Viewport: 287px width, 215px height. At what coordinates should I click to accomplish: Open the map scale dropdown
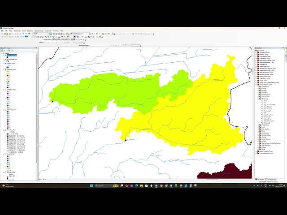click(x=48, y=34)
